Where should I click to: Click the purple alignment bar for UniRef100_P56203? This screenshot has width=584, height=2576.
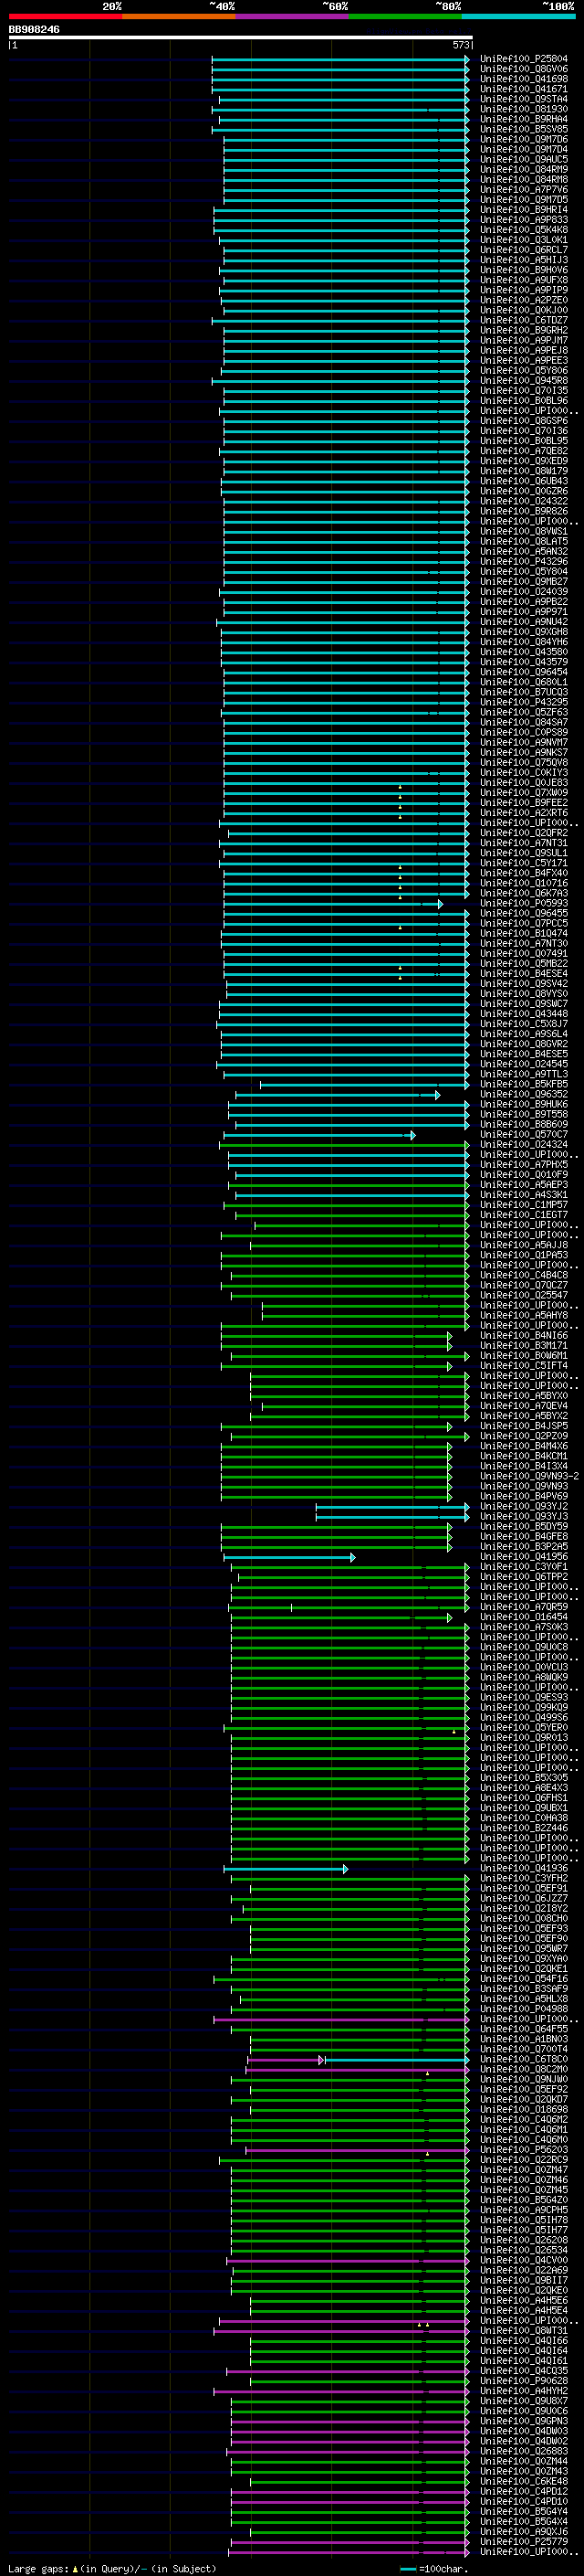pos(358,2150)
